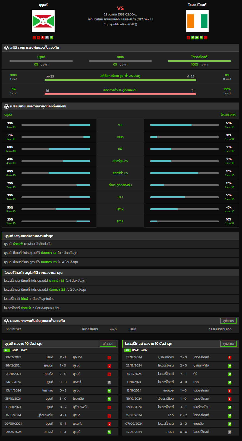This screenshot has height=441, width=242.
Task: Click the soccer ball icon beside head-to-head stats header
Action: point(7,48)
